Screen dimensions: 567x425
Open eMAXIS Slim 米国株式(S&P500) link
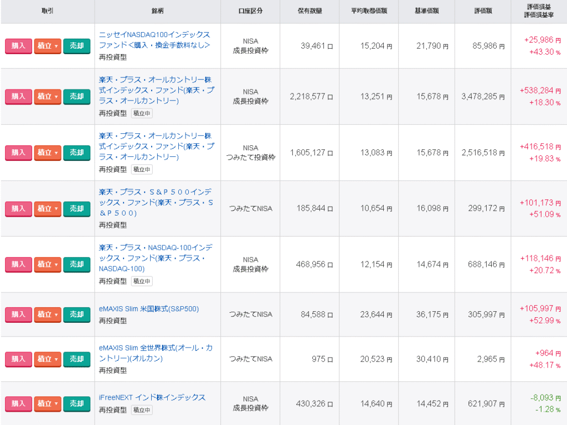click(x=148, y=309)
